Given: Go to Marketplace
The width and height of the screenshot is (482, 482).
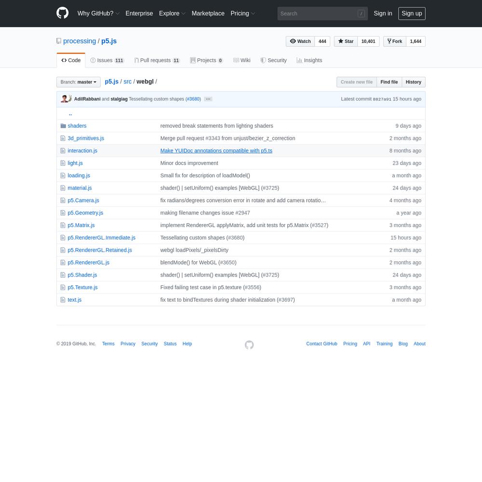Looking at the screenshot, I should tap(208, 13).
